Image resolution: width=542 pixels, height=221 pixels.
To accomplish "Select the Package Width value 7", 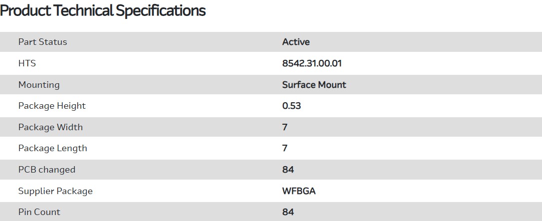I will 285,127.
